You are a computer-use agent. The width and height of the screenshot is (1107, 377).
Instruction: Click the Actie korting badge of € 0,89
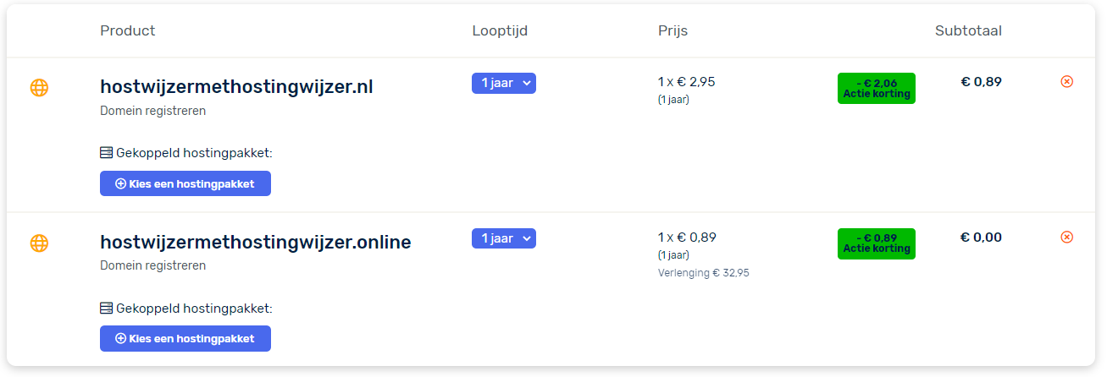(x=876, y=243)
